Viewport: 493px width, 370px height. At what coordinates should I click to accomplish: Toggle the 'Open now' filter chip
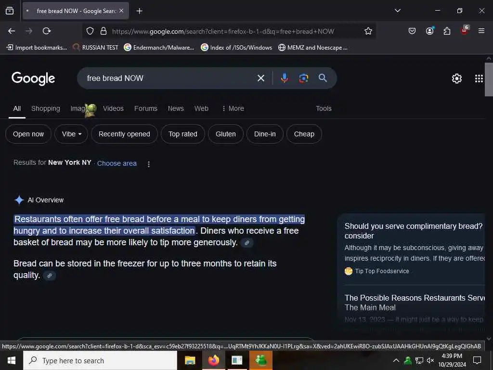28,134
